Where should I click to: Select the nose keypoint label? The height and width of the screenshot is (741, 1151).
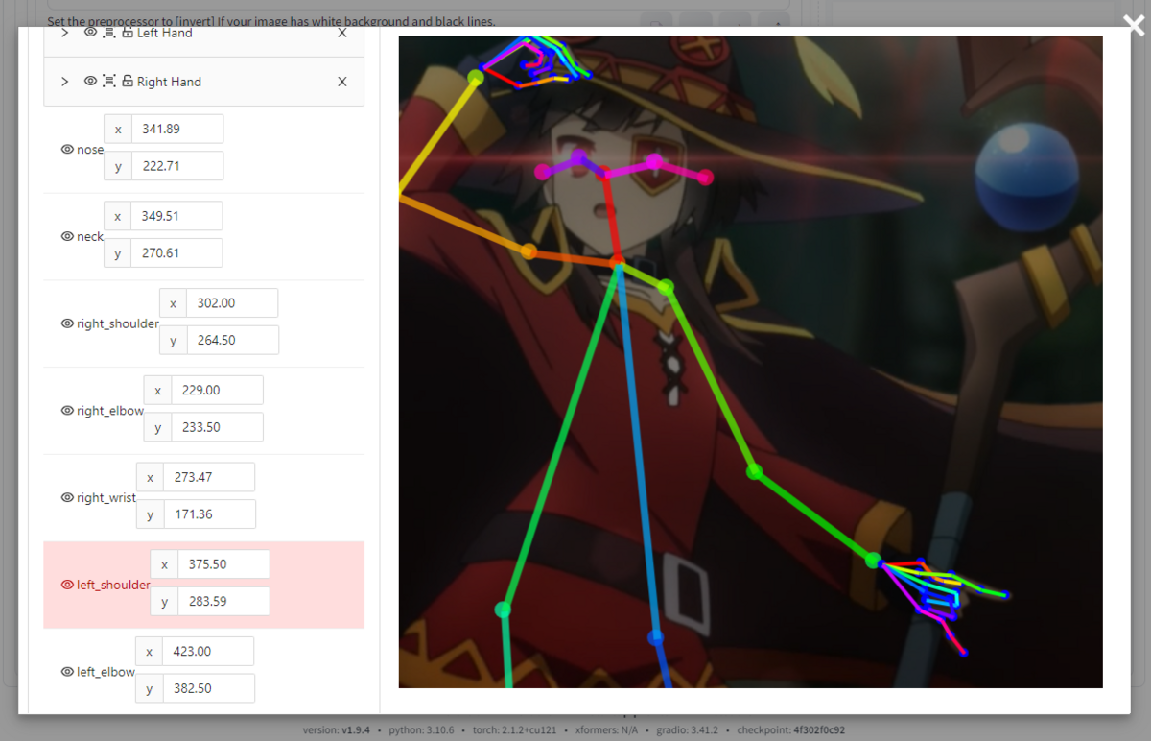pos(90,150)
